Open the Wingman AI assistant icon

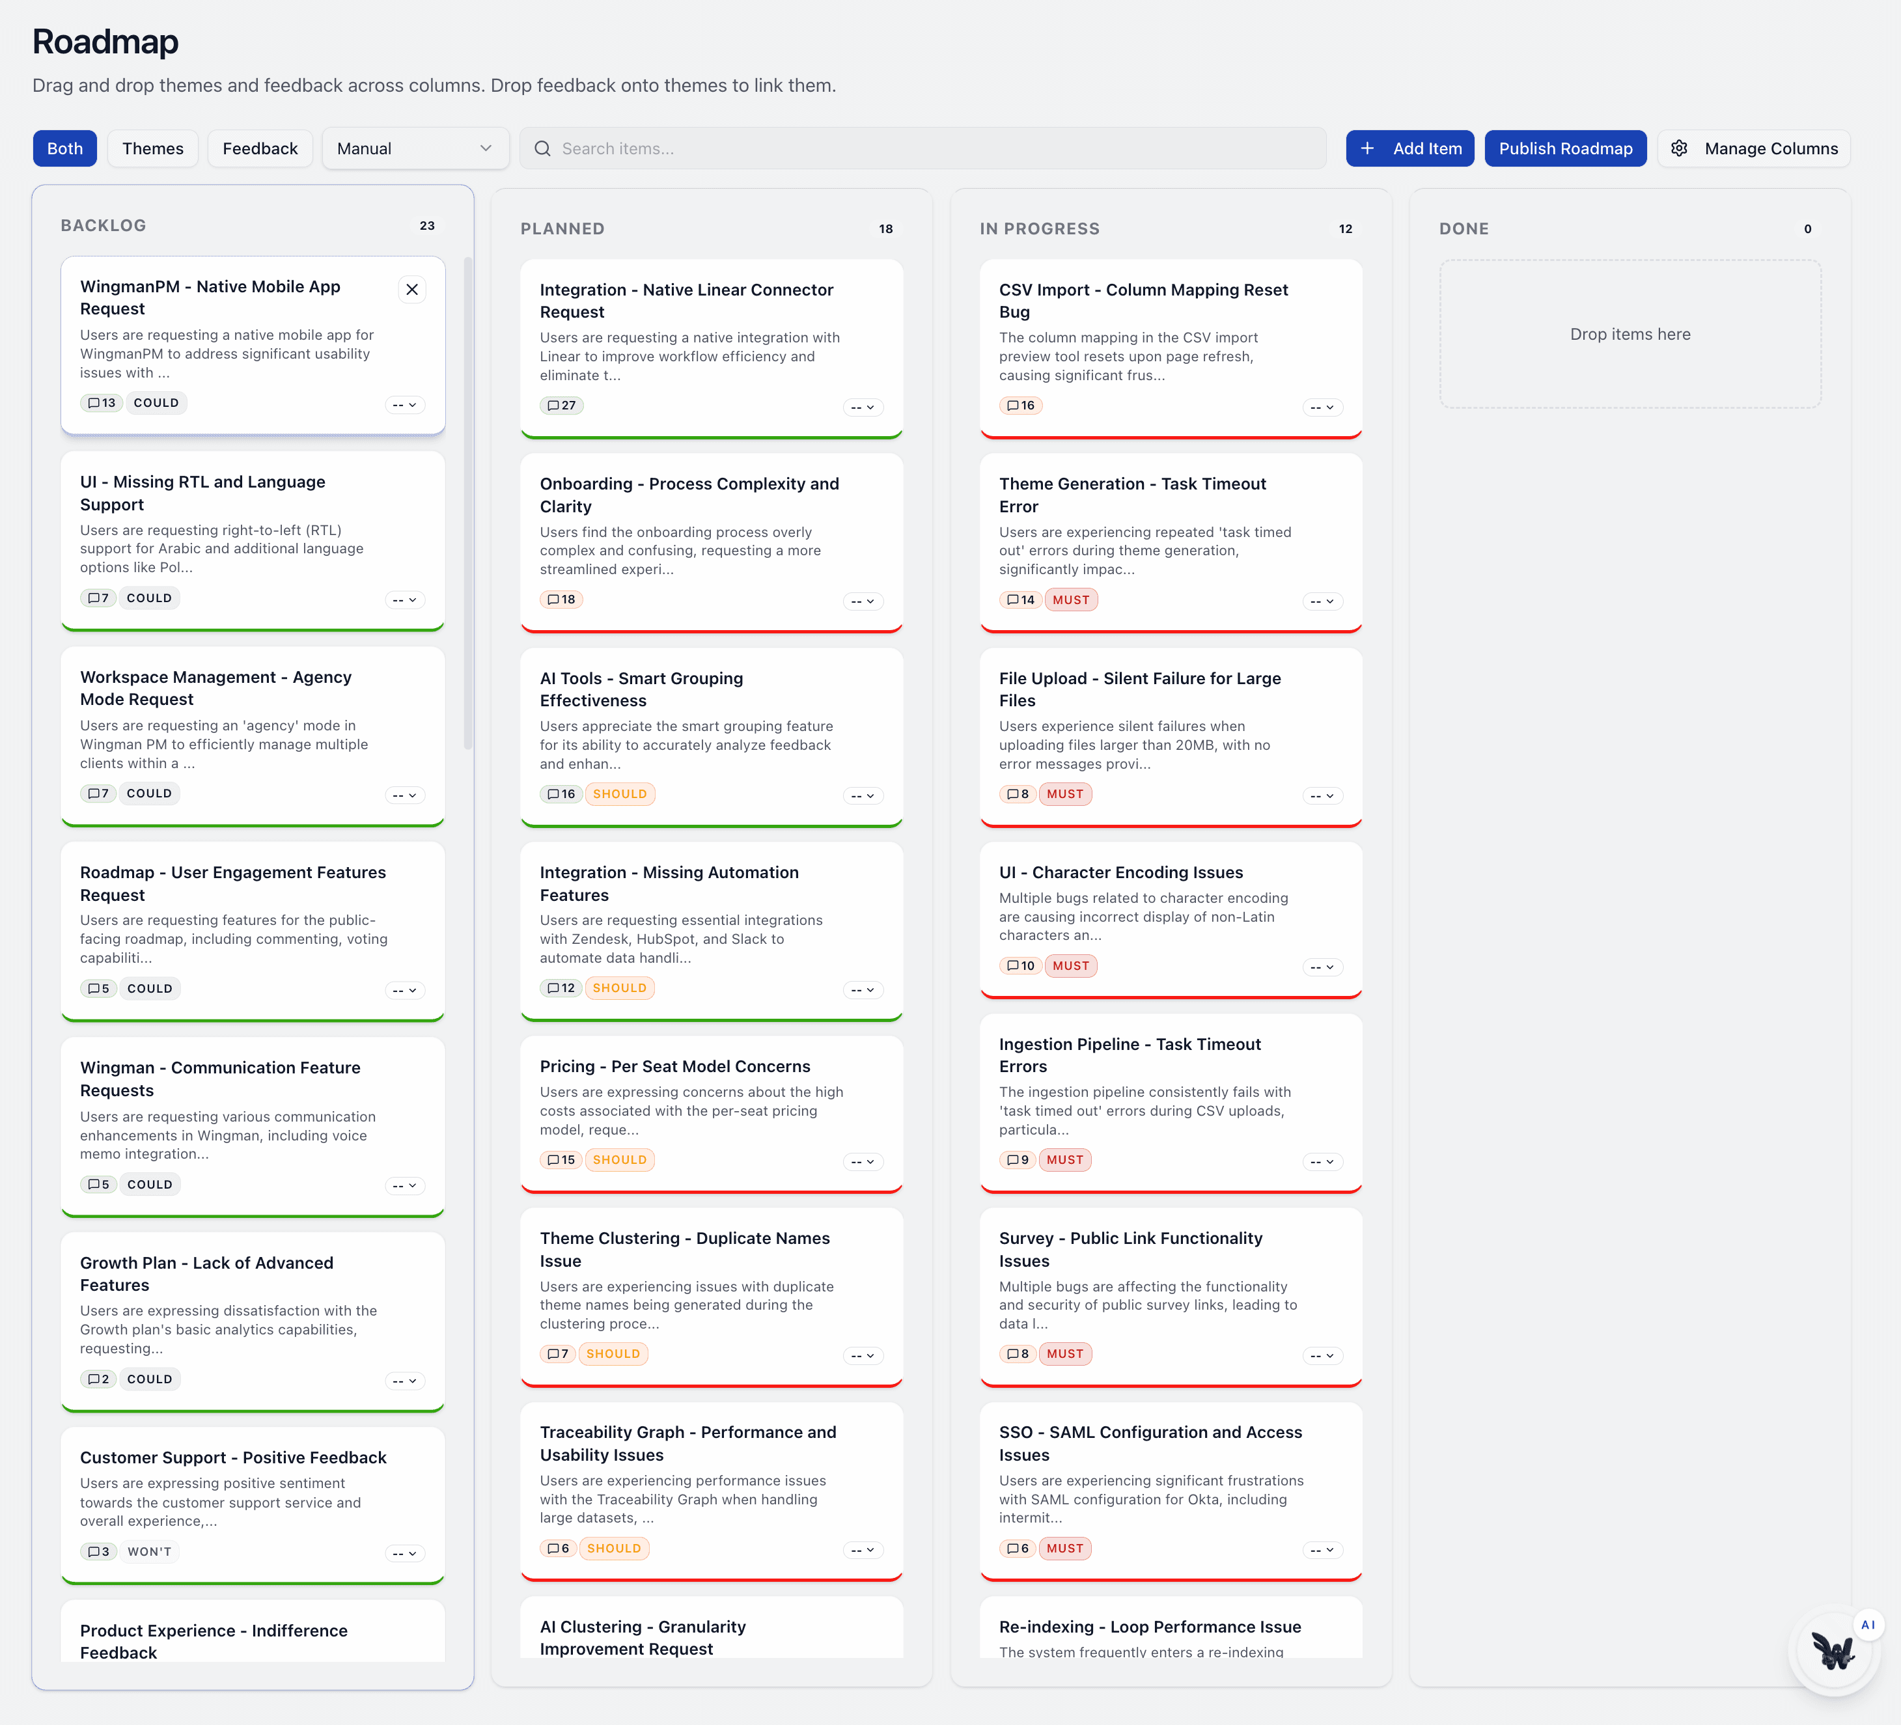[1833, 1651]
